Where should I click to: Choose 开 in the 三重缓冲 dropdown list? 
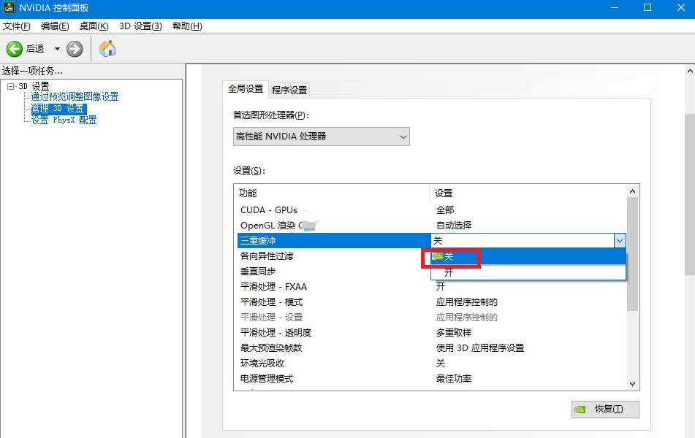(x=528, y=272)
